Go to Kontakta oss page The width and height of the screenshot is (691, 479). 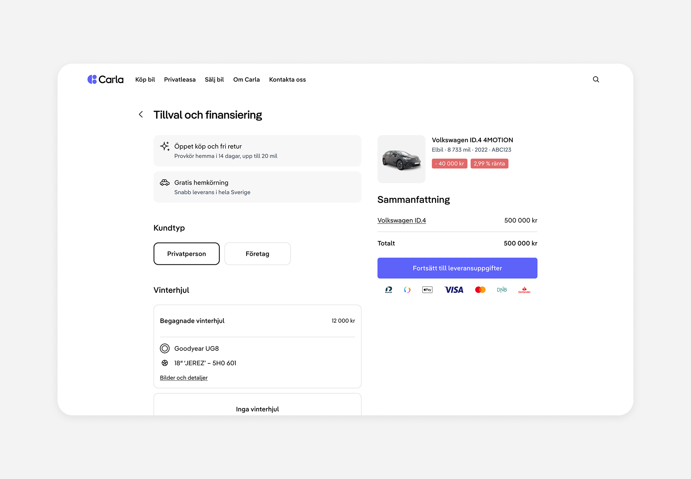(287, 80)
